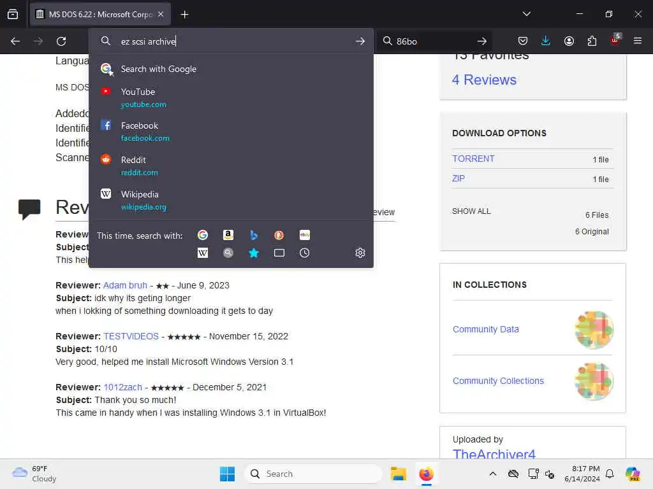The height and width of the screenshot is (489, 653).
Task: Open the Firefox application menu
Action: 638,41
